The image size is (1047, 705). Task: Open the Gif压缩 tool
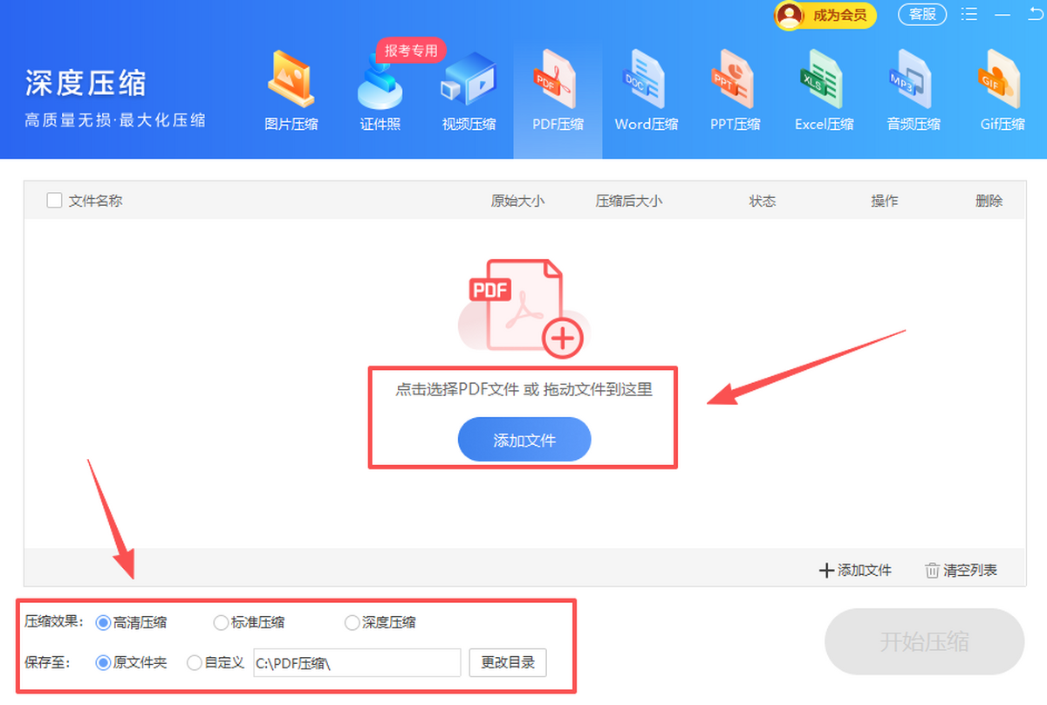pyautogui.click(x=1003, y=91)
